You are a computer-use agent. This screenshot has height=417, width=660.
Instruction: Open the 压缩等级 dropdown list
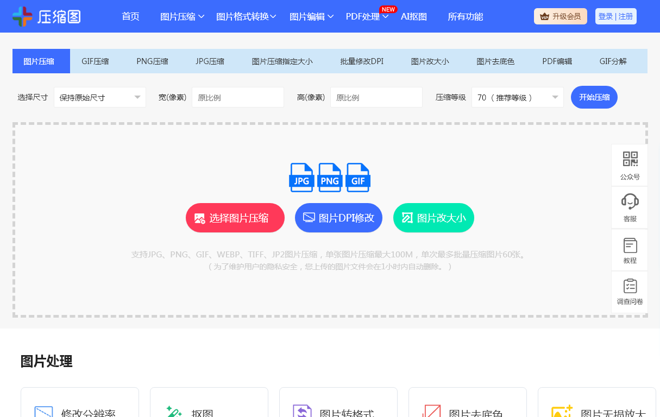[517, 98]
